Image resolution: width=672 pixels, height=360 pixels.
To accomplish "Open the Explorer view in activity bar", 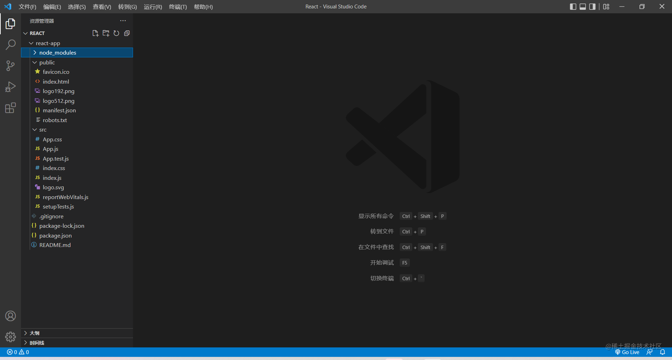I will [10, 24].
